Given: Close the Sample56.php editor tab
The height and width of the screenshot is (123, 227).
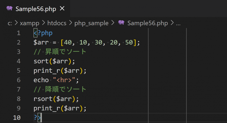Looking at the screenshot, I should coord(62,8).
